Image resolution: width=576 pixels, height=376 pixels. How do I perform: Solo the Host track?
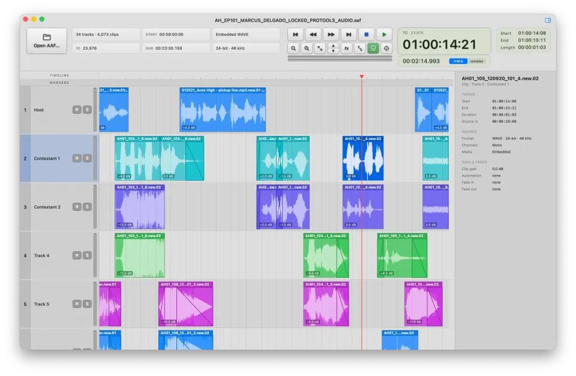(x=87, y=110)
